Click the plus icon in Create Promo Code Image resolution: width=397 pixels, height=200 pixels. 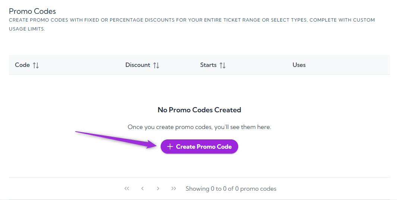tap(170, 146)
